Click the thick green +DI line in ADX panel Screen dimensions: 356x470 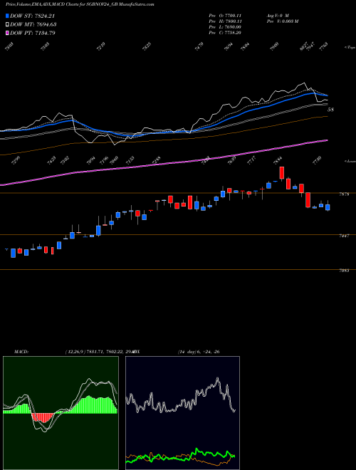tap(180, 456)
